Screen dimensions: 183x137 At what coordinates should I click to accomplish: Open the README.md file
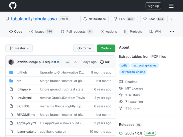click(26, 115)
